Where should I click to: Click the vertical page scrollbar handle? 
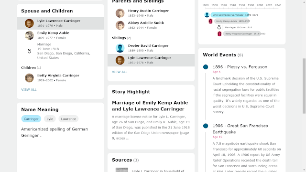coord(304,86)
